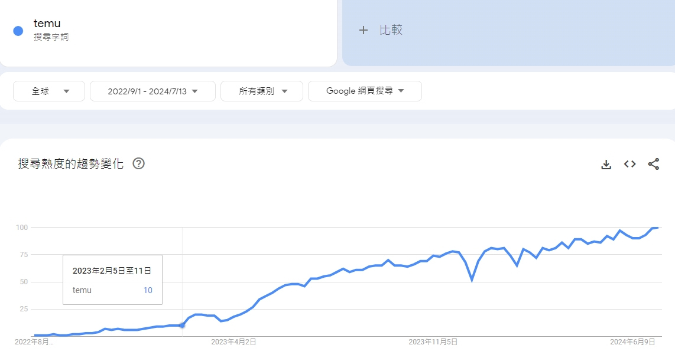Select the highlighted data point for 2023年2月5日至11日
675x355 pixels.
coord(182,326)
